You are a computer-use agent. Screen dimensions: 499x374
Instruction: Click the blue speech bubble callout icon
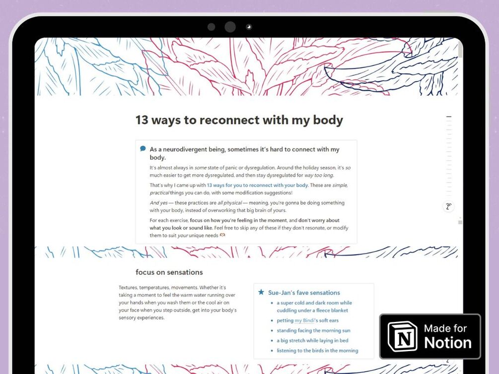pyautogui.click(x=143, y=148)
